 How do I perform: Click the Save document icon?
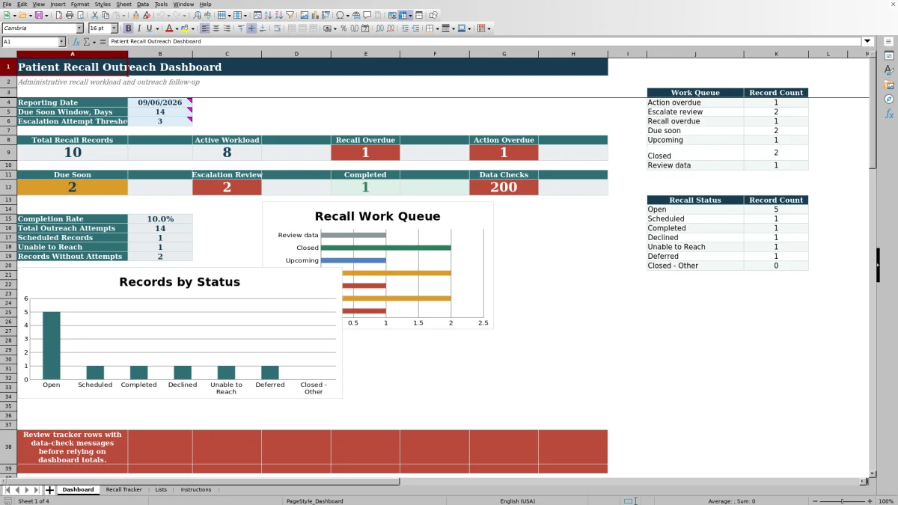click(38, 15)
